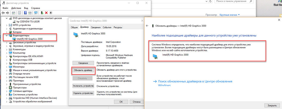Click the Мыши и иные указывающие устройства icon
Image resolution: width=282 pixels, height=109 pixels.
click(x=10, y=70)
